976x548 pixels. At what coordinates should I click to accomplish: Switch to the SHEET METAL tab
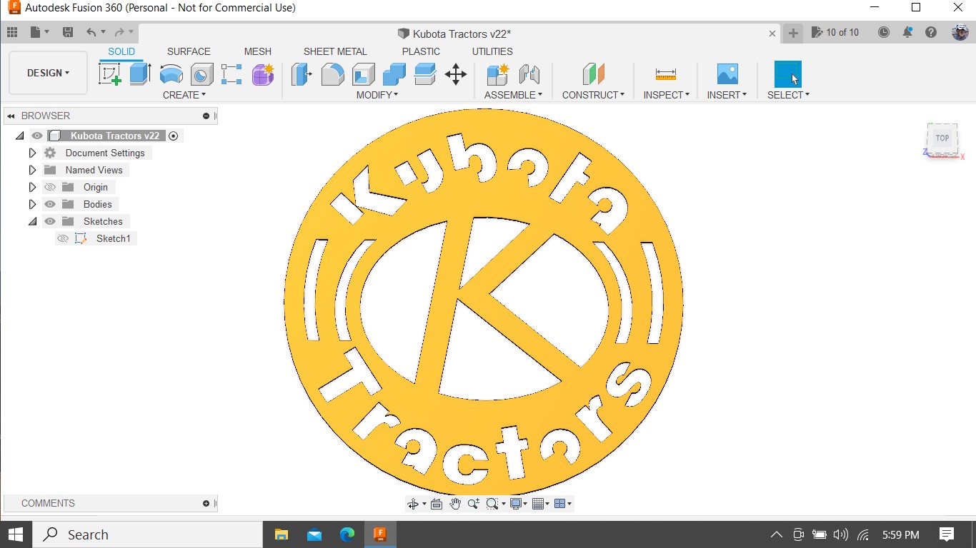(x=334, y=51)
